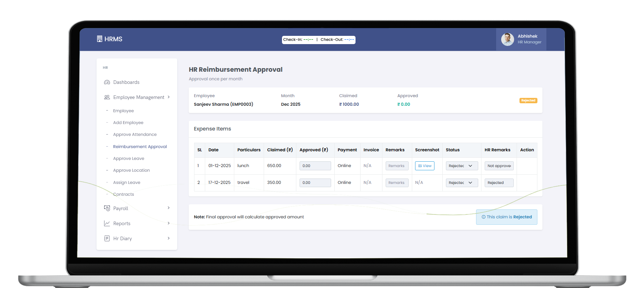
Task: Click date cell 17-12-2025
Action: pos(220,182)
